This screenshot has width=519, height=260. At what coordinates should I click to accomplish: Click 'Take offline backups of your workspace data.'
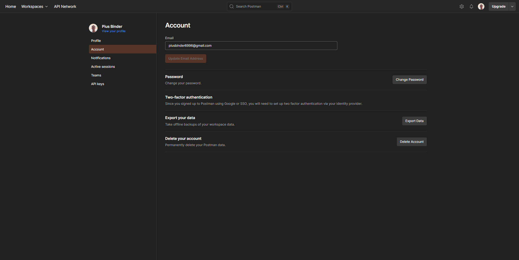(200, 124)
